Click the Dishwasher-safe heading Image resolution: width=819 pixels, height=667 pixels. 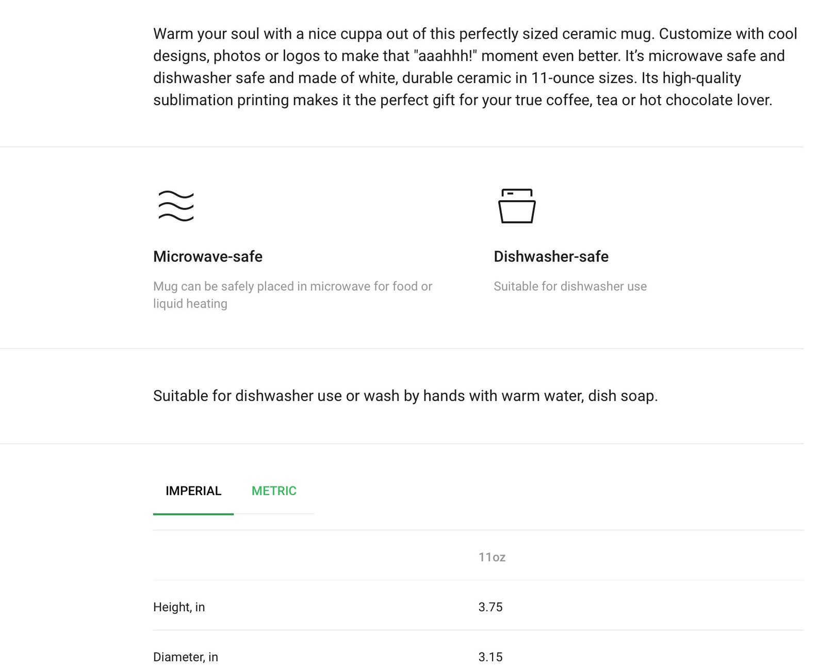[551, 256]
